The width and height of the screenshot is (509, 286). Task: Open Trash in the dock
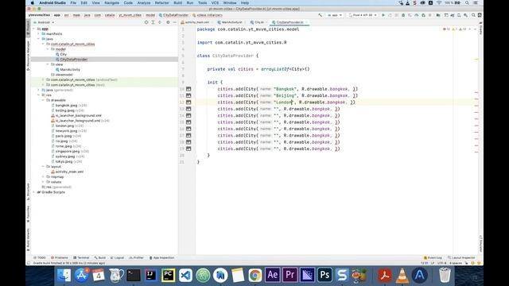tap(445, 276)
